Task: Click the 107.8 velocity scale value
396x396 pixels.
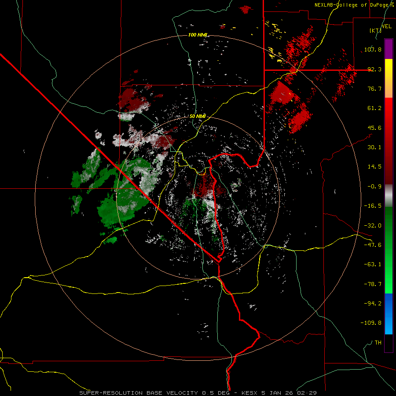Action: pos(373,49)
